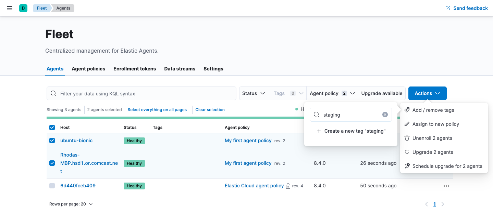Expand the Status filter dropdown
The image size is (493, 213).
tap(254, 93)
